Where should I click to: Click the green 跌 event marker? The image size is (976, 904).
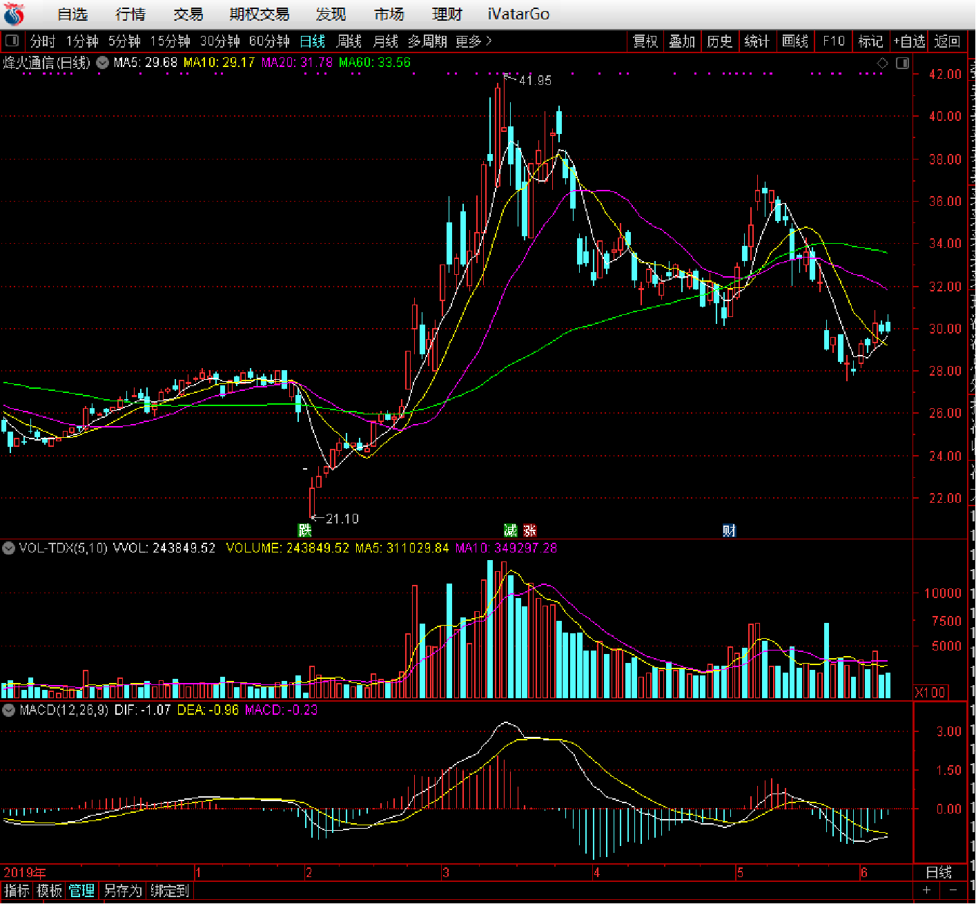click(304, 530)
